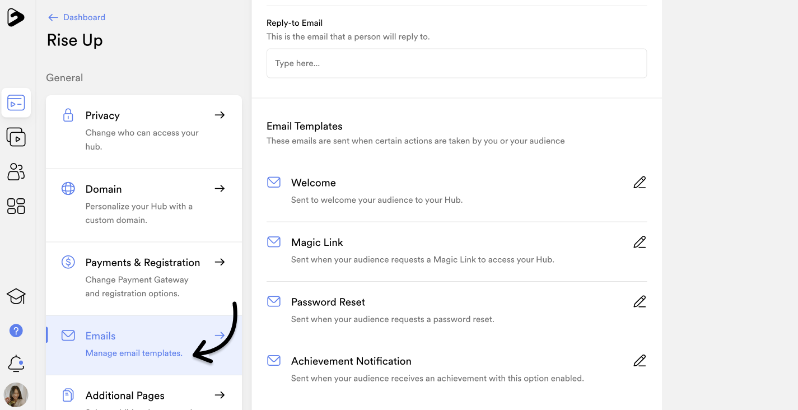Image resolution: width=798 pixels, height=410 pixels.
Task: Open the Welcome template title
Action: (x=314, y=183)
